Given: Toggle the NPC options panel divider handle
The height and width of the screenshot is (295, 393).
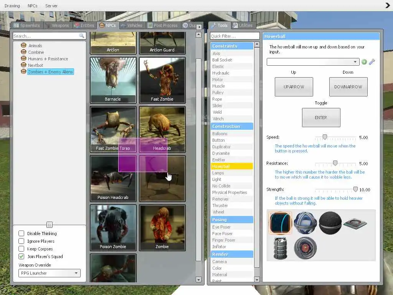Looking at the screenshot, I should (50, 224).
